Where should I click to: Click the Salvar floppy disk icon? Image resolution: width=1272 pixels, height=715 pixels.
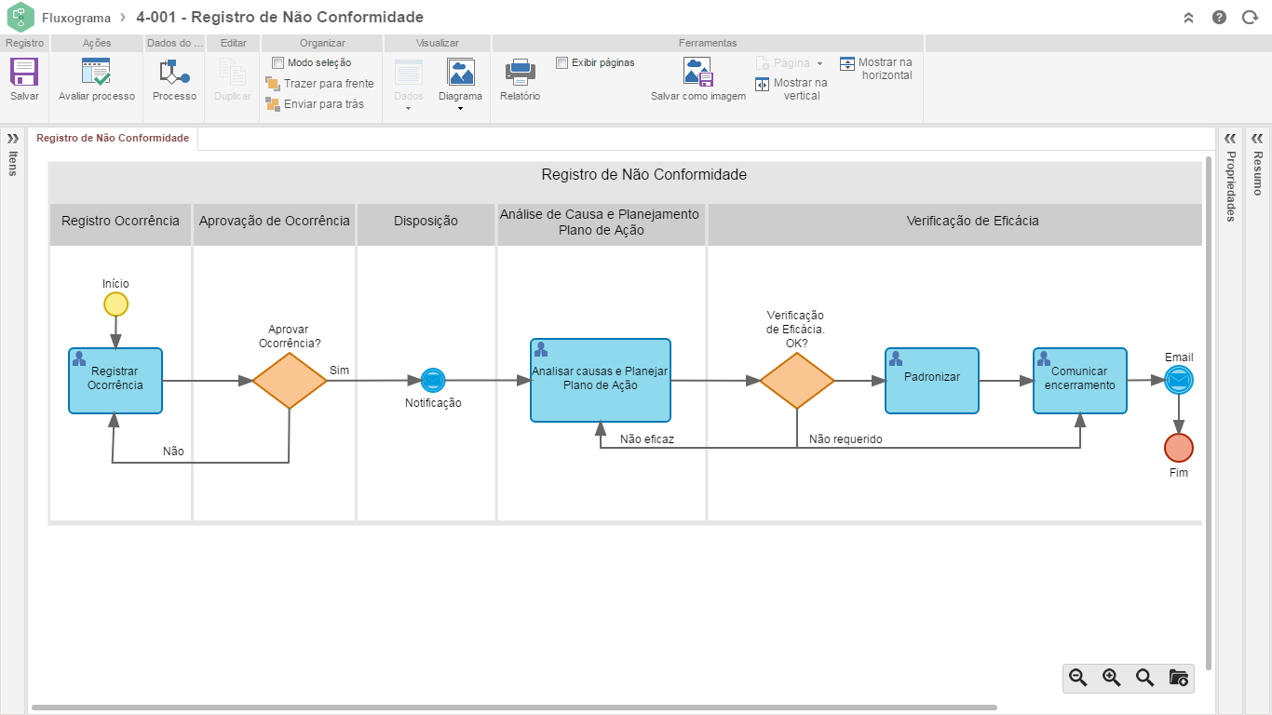pos(24,73)
